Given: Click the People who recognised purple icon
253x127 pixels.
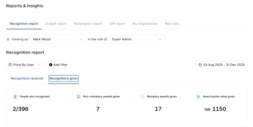Looking at the screenshot, I should 15,97.
